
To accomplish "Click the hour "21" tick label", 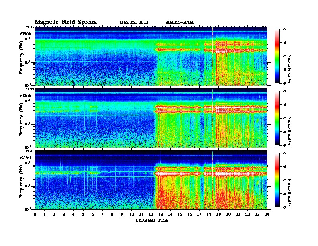I will (238, 214).
